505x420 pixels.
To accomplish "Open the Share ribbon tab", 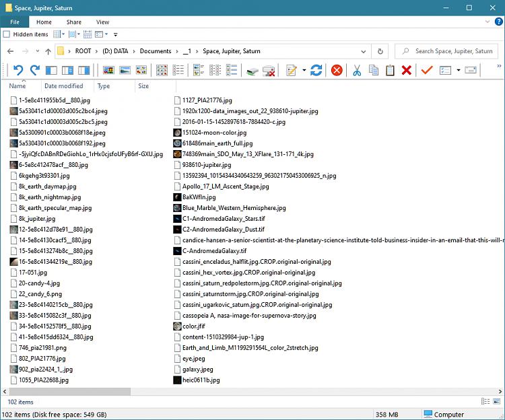I will (73, 22).
